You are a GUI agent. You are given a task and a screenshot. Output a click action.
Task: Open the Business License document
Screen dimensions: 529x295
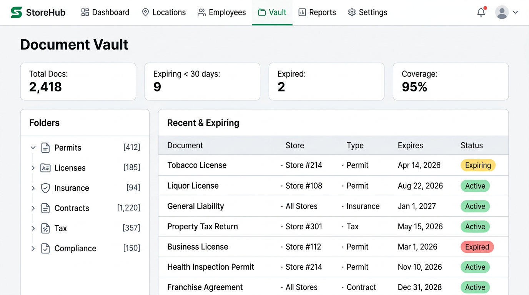point(198,247)
